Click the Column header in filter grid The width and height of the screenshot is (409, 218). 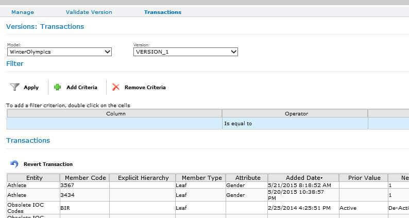pyautogui.click(x=114, y=113)
